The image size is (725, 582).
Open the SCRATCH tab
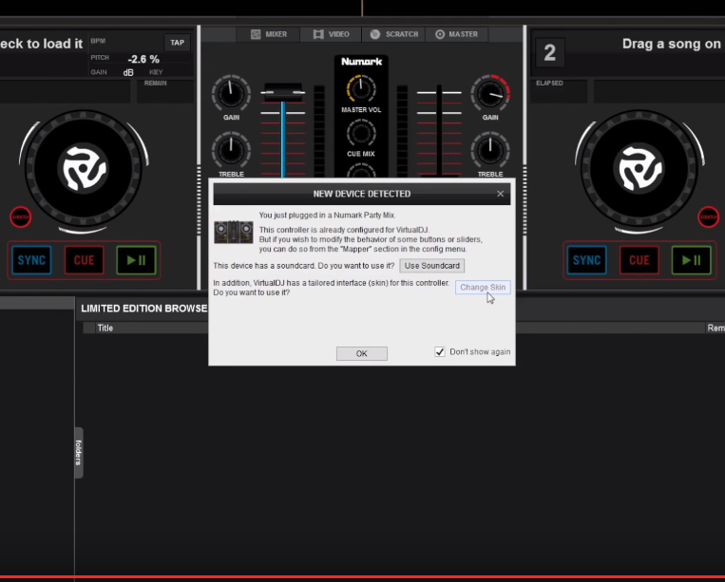point(393,34)
